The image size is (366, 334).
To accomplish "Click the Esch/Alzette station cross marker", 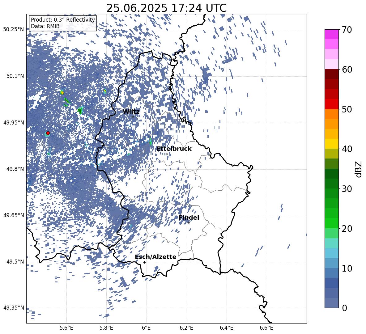I will coord(144,262).
